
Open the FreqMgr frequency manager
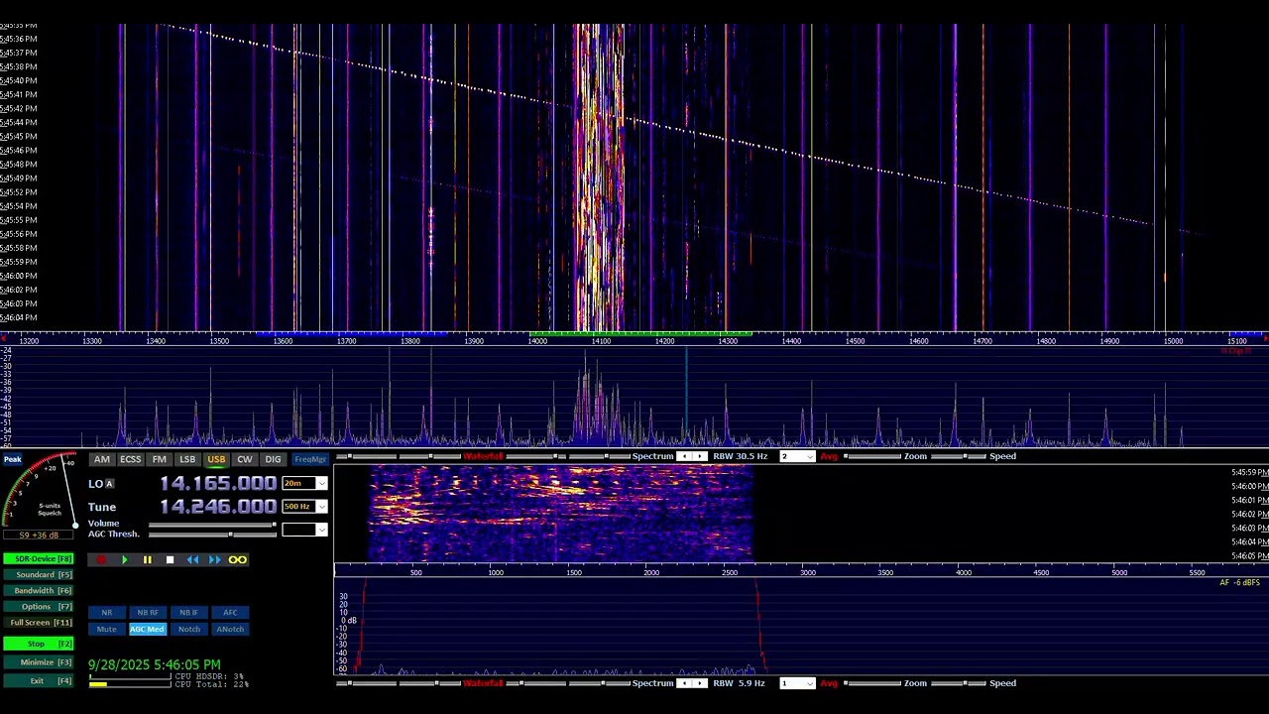(x=310, y=460)
